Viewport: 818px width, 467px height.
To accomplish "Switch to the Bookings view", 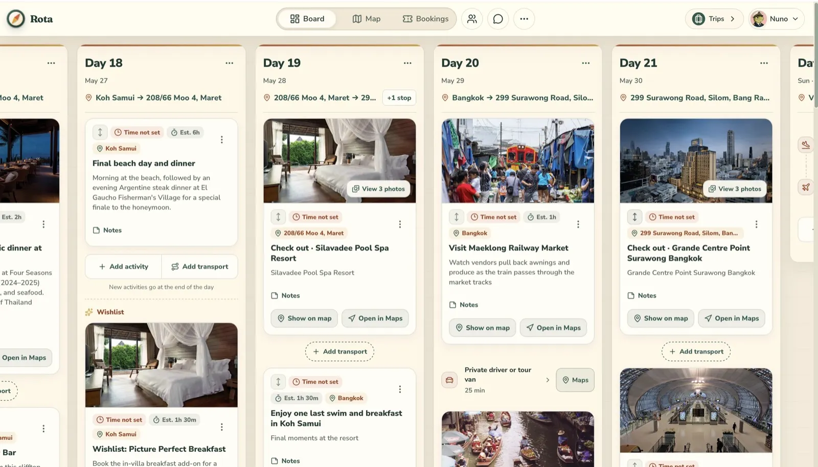I will [x=425, y=19].
